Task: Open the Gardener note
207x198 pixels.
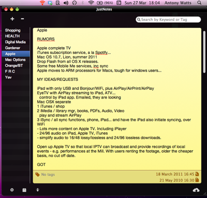Action: coord(16,48)
